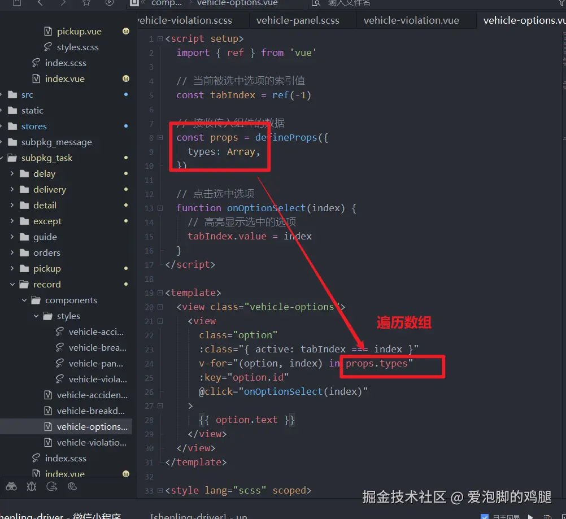Collapse the components folder chevron
Image resolution: width=566 pixels, height=519 pixels.
pos(24,300)
